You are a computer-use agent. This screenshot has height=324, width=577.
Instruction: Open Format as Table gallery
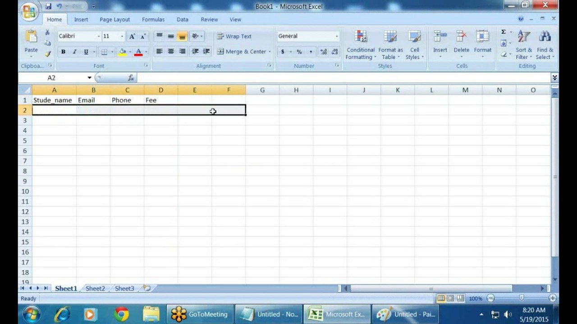click(x=390, y=45)
